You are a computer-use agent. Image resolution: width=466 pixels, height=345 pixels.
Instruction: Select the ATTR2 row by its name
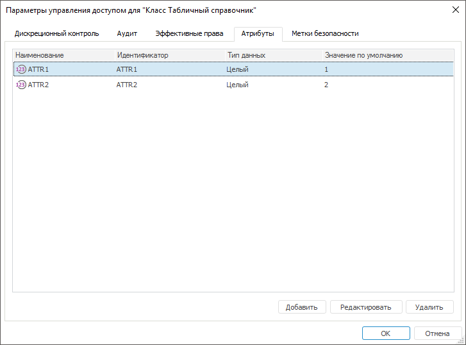(x=38, y=85)
